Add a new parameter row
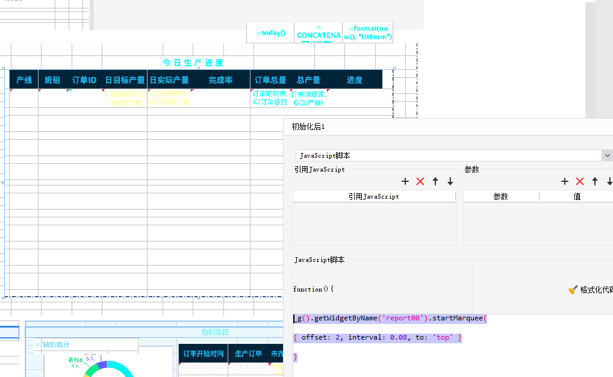The image size is (613, 377). (x=565, y=181)
